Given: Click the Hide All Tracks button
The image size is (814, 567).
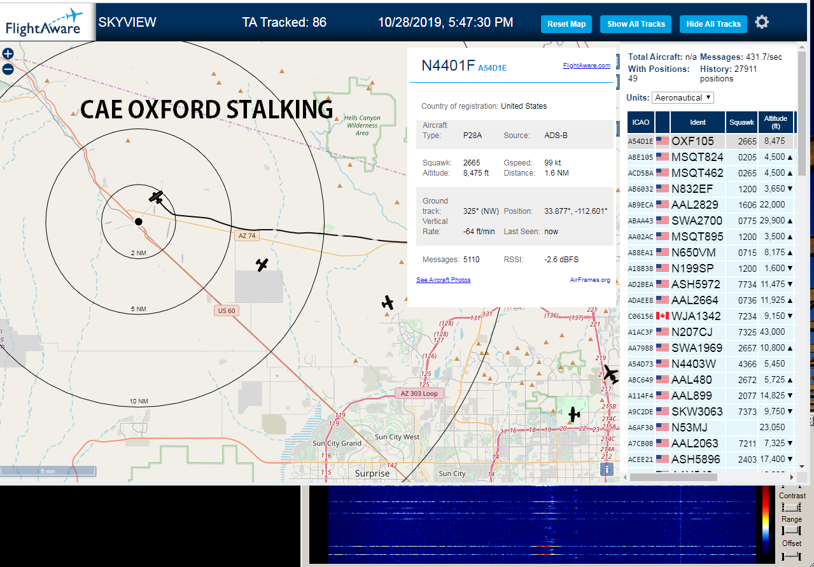Looking at the screenshot, I should pos(713,24).
